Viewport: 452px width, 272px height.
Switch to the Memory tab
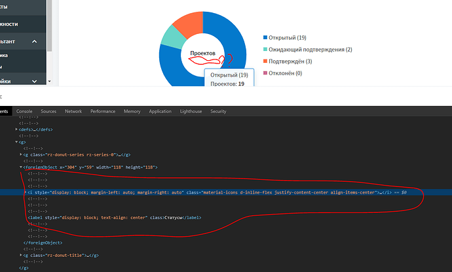pyautogui.click(x=132, y=111)
